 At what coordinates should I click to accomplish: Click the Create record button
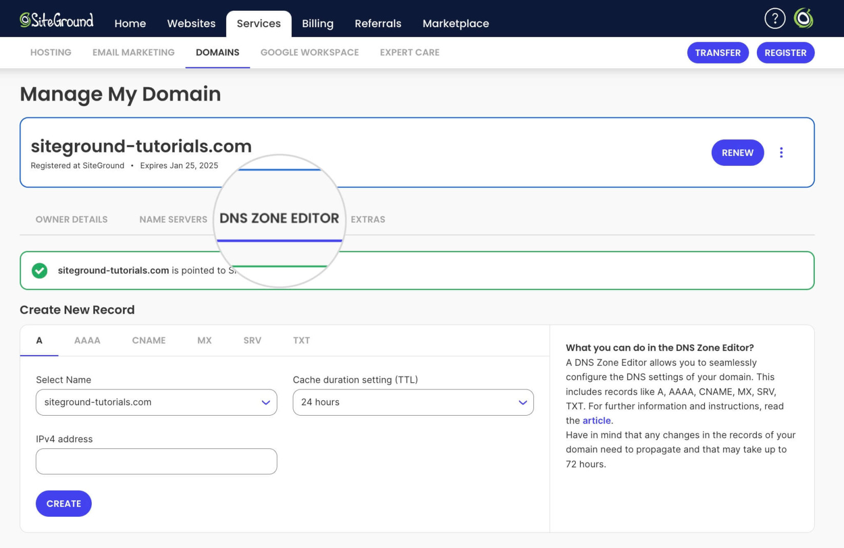[64, 504]
